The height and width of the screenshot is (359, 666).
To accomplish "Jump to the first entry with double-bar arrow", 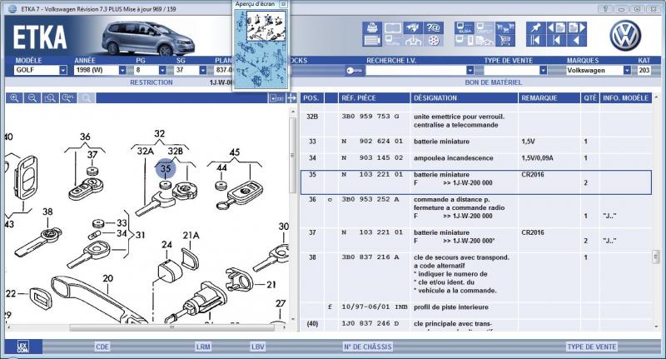I will 535,41.
